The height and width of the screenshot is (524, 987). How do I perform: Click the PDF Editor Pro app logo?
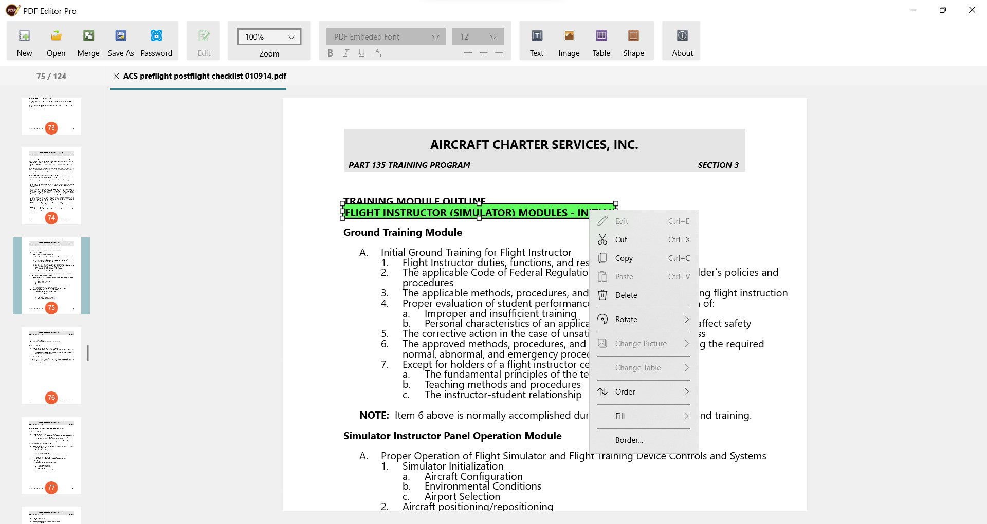pos(12,10)
